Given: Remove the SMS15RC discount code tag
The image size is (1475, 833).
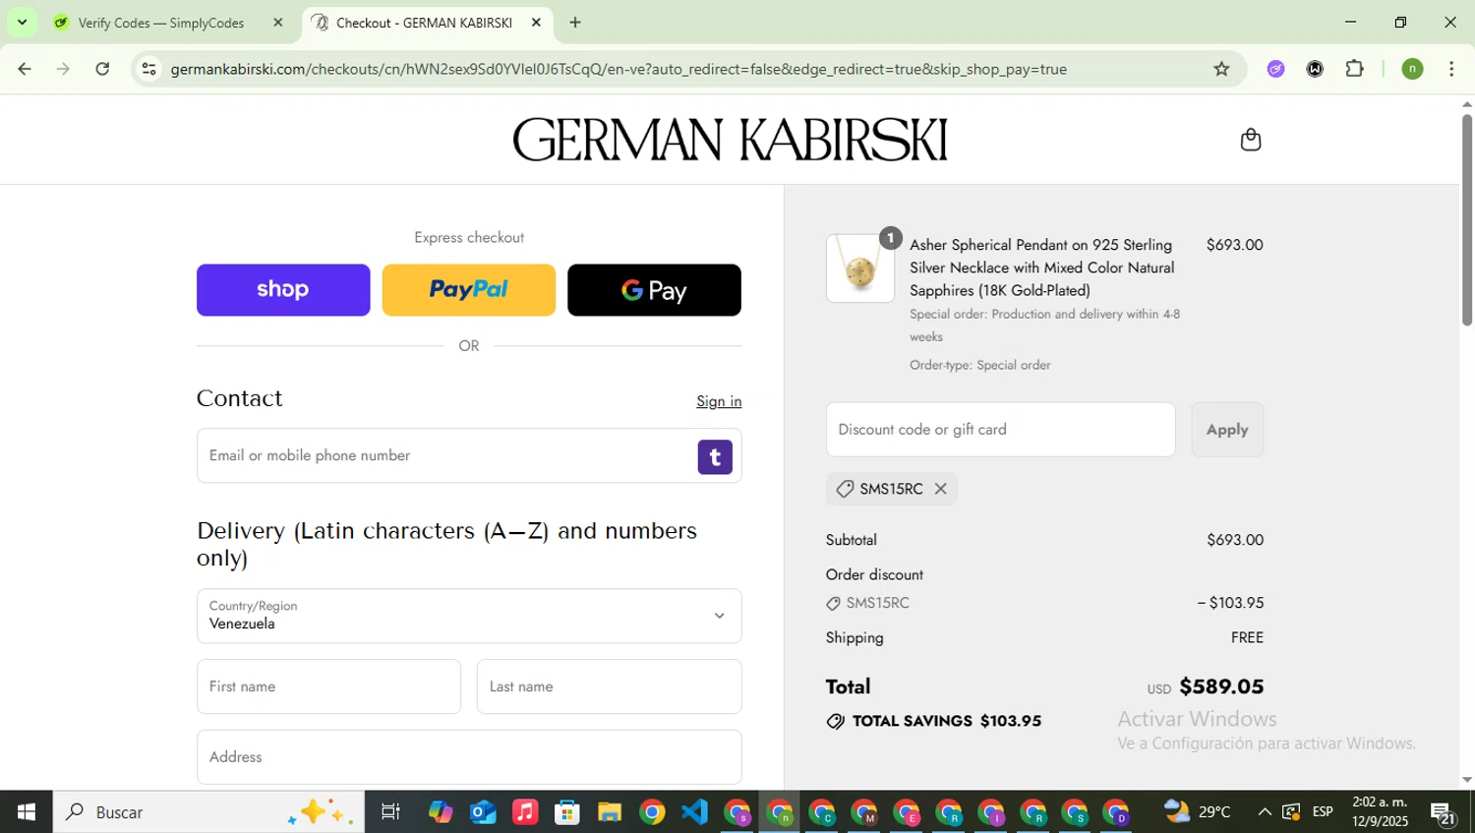Looking at the screenshot, I should [x=940, y=489].
